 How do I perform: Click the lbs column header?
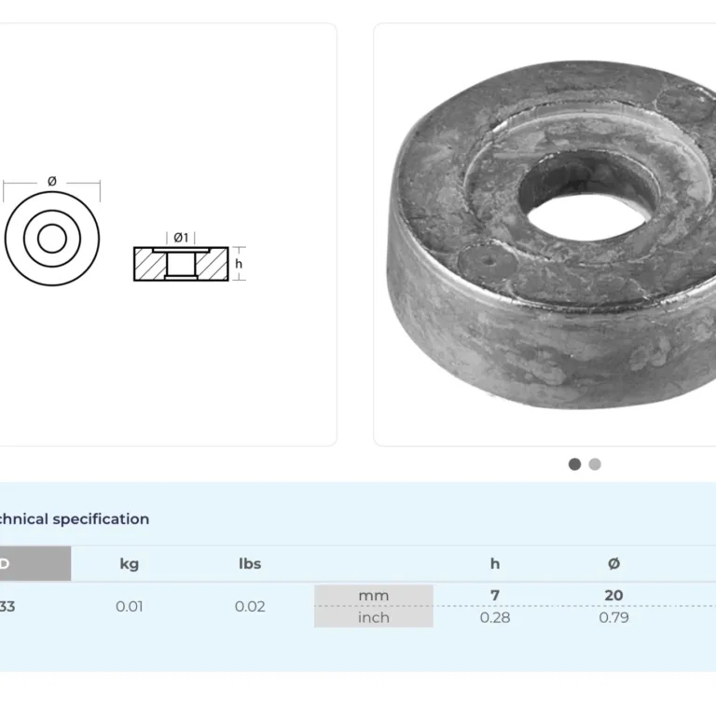click(250, 563)
